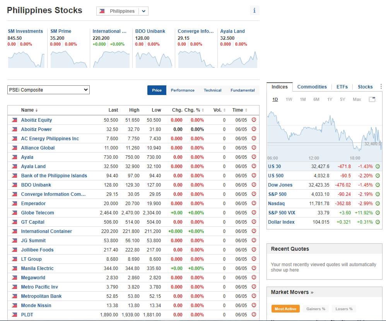The width and height of the screenshot is (386, 321).
Task: Select the 5Y chart timeframe
Action: click(x=342, y=99)
